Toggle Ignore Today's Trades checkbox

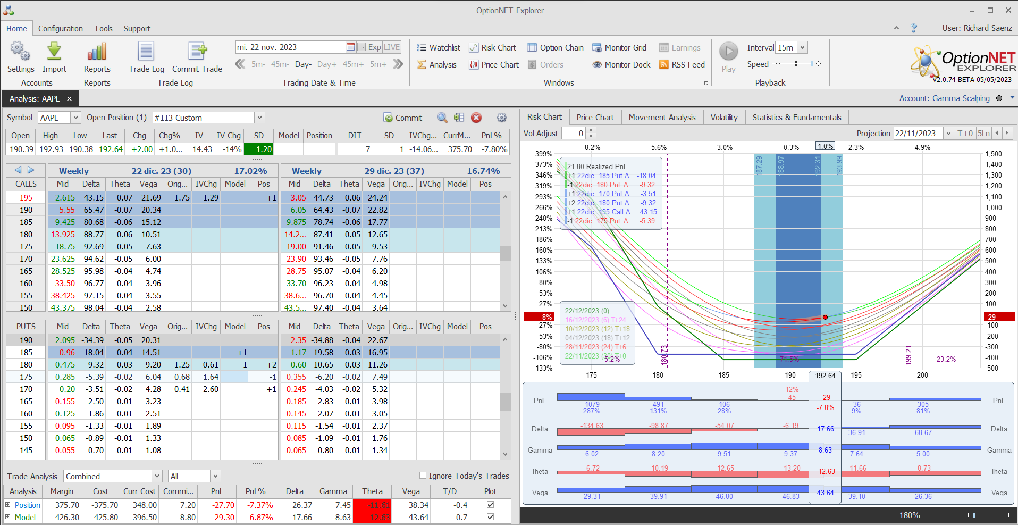click(x=423, y=476)
